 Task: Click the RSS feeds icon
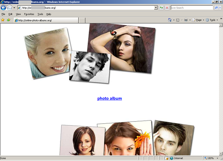pyautogui.click(x=178, y=20)
